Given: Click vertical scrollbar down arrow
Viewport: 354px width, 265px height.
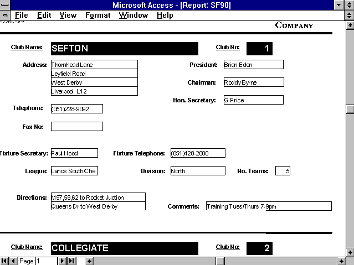Looking at the screenshot, I should pyautogui.click(x=350, y=252).
